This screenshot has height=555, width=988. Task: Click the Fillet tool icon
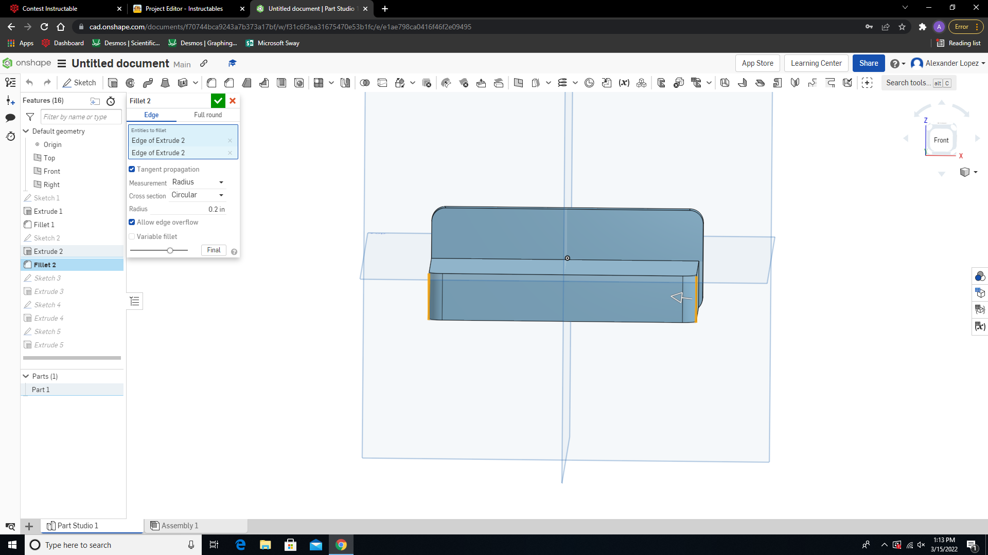pyautogui.click(x=211, y=83)
